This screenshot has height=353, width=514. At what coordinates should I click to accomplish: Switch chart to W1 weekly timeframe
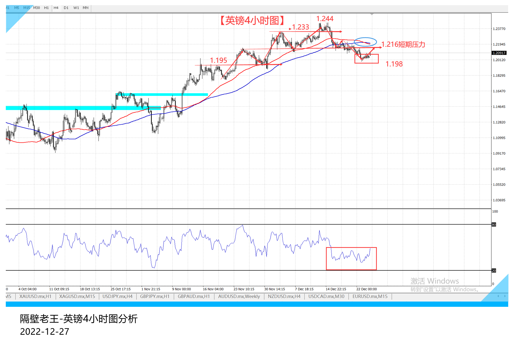[76, 8]
